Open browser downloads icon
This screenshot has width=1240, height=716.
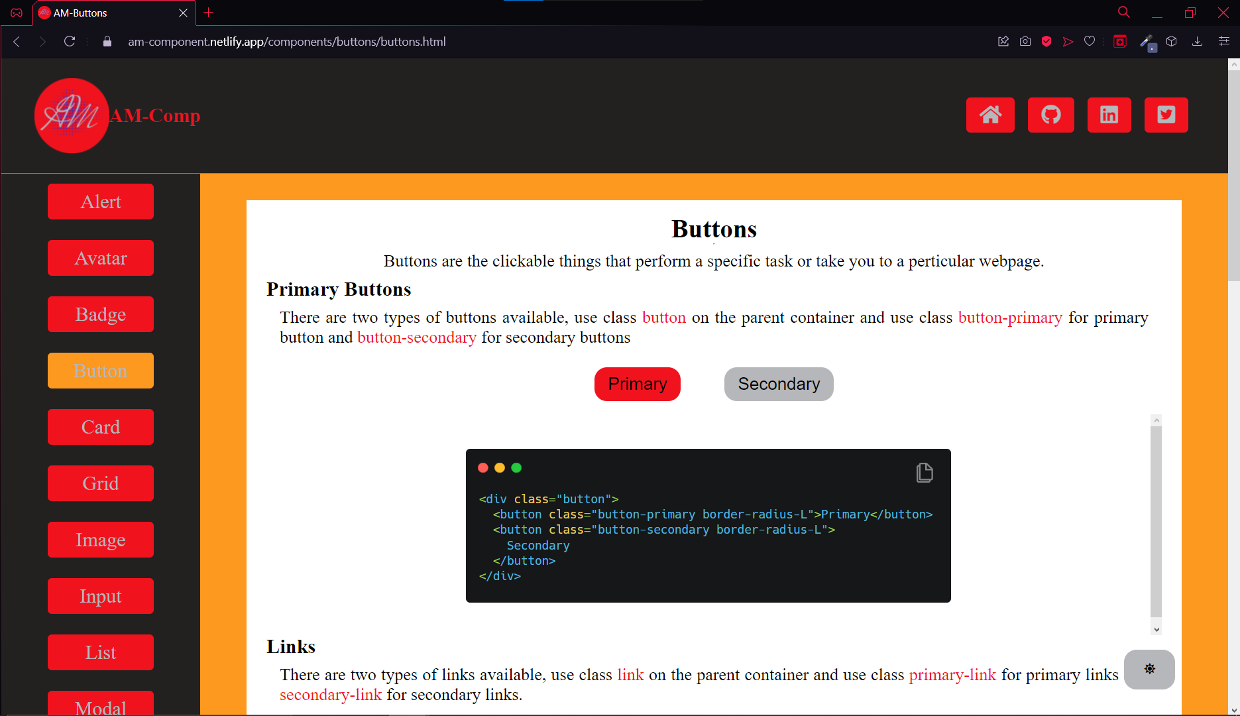point(1197,41)
